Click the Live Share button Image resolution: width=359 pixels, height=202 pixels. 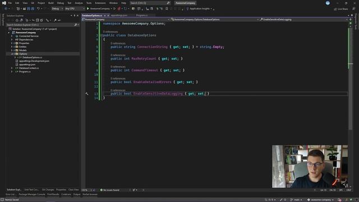coord(340,9)
